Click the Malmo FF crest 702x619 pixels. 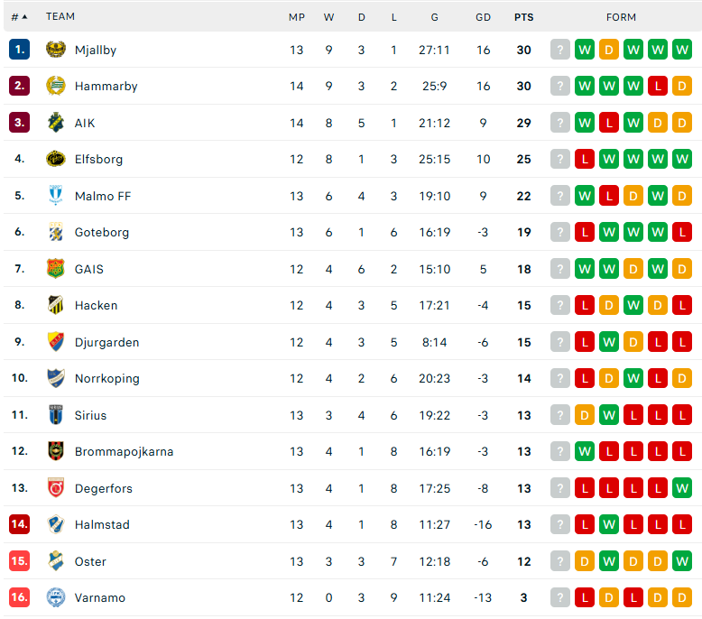[x=56, y=195]
